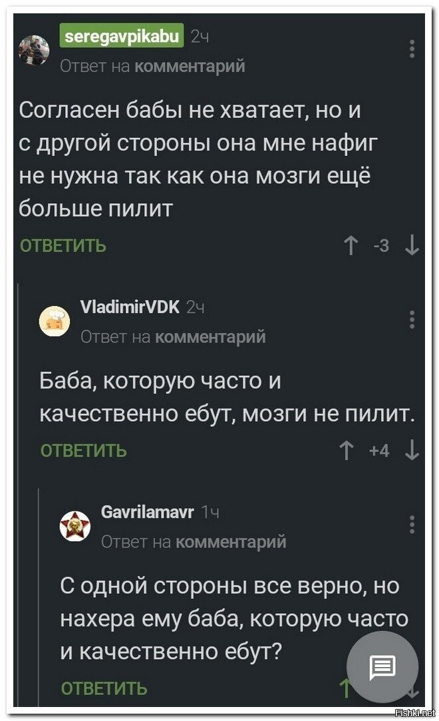Open the seregavpikabu username badge

(x=122, y=35)
